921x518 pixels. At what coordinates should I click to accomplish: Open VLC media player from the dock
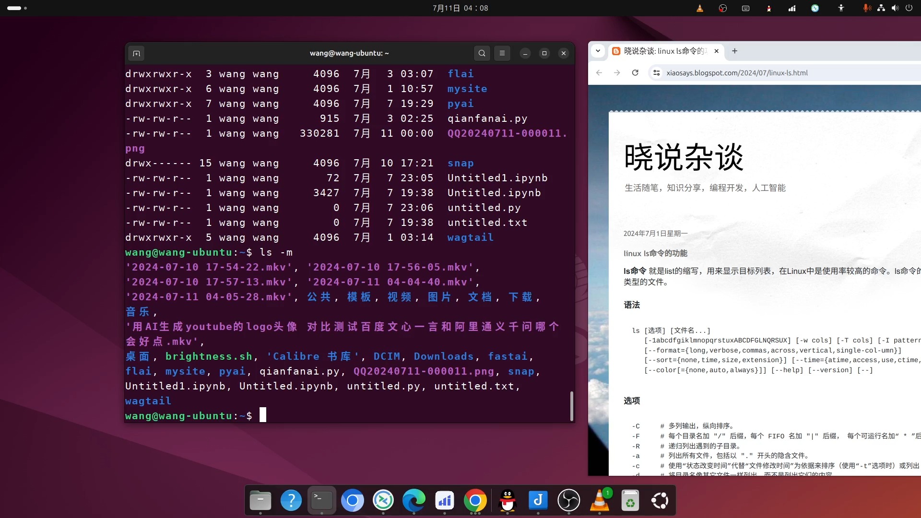(600, 500)
